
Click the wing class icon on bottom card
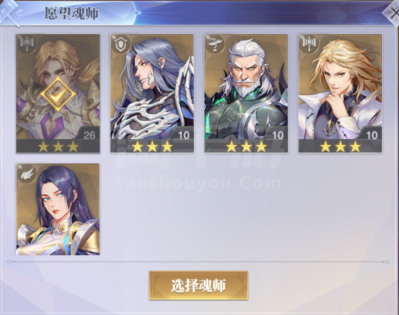pos(26,174)
